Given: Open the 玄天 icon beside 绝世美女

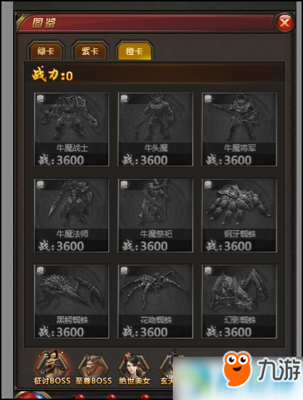Looking at the screenshot, I should 166,367.
